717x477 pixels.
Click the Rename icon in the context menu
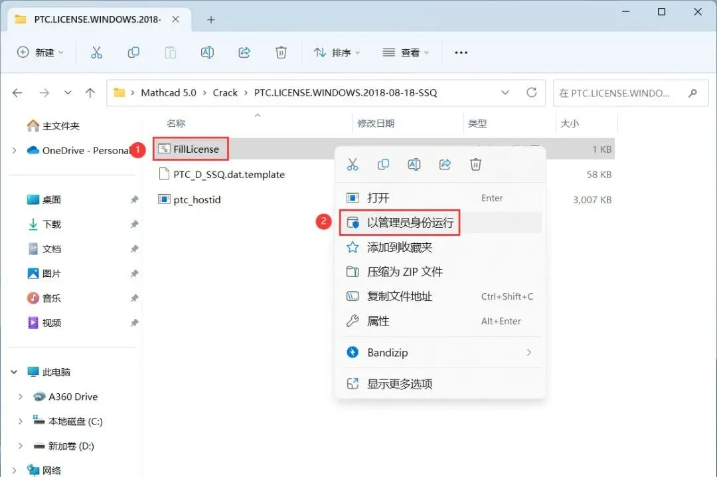(414, 164)
